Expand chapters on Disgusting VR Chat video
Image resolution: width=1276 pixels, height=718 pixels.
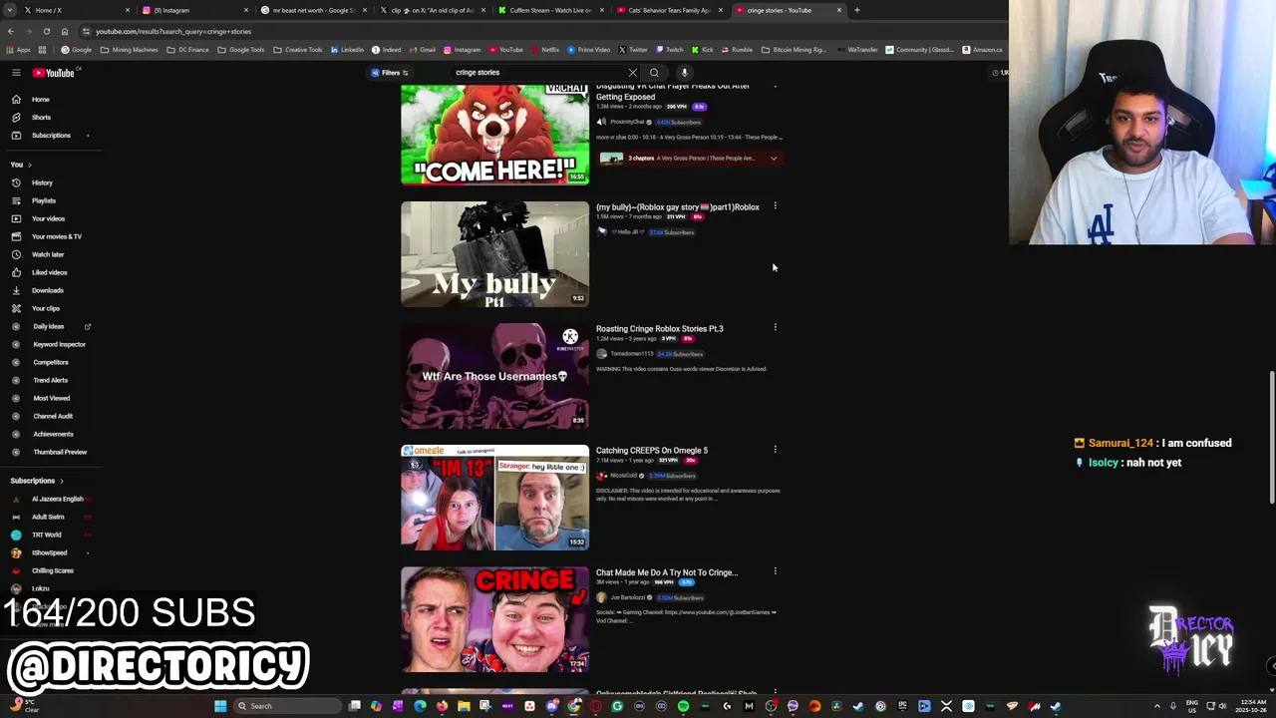(774, 159)
